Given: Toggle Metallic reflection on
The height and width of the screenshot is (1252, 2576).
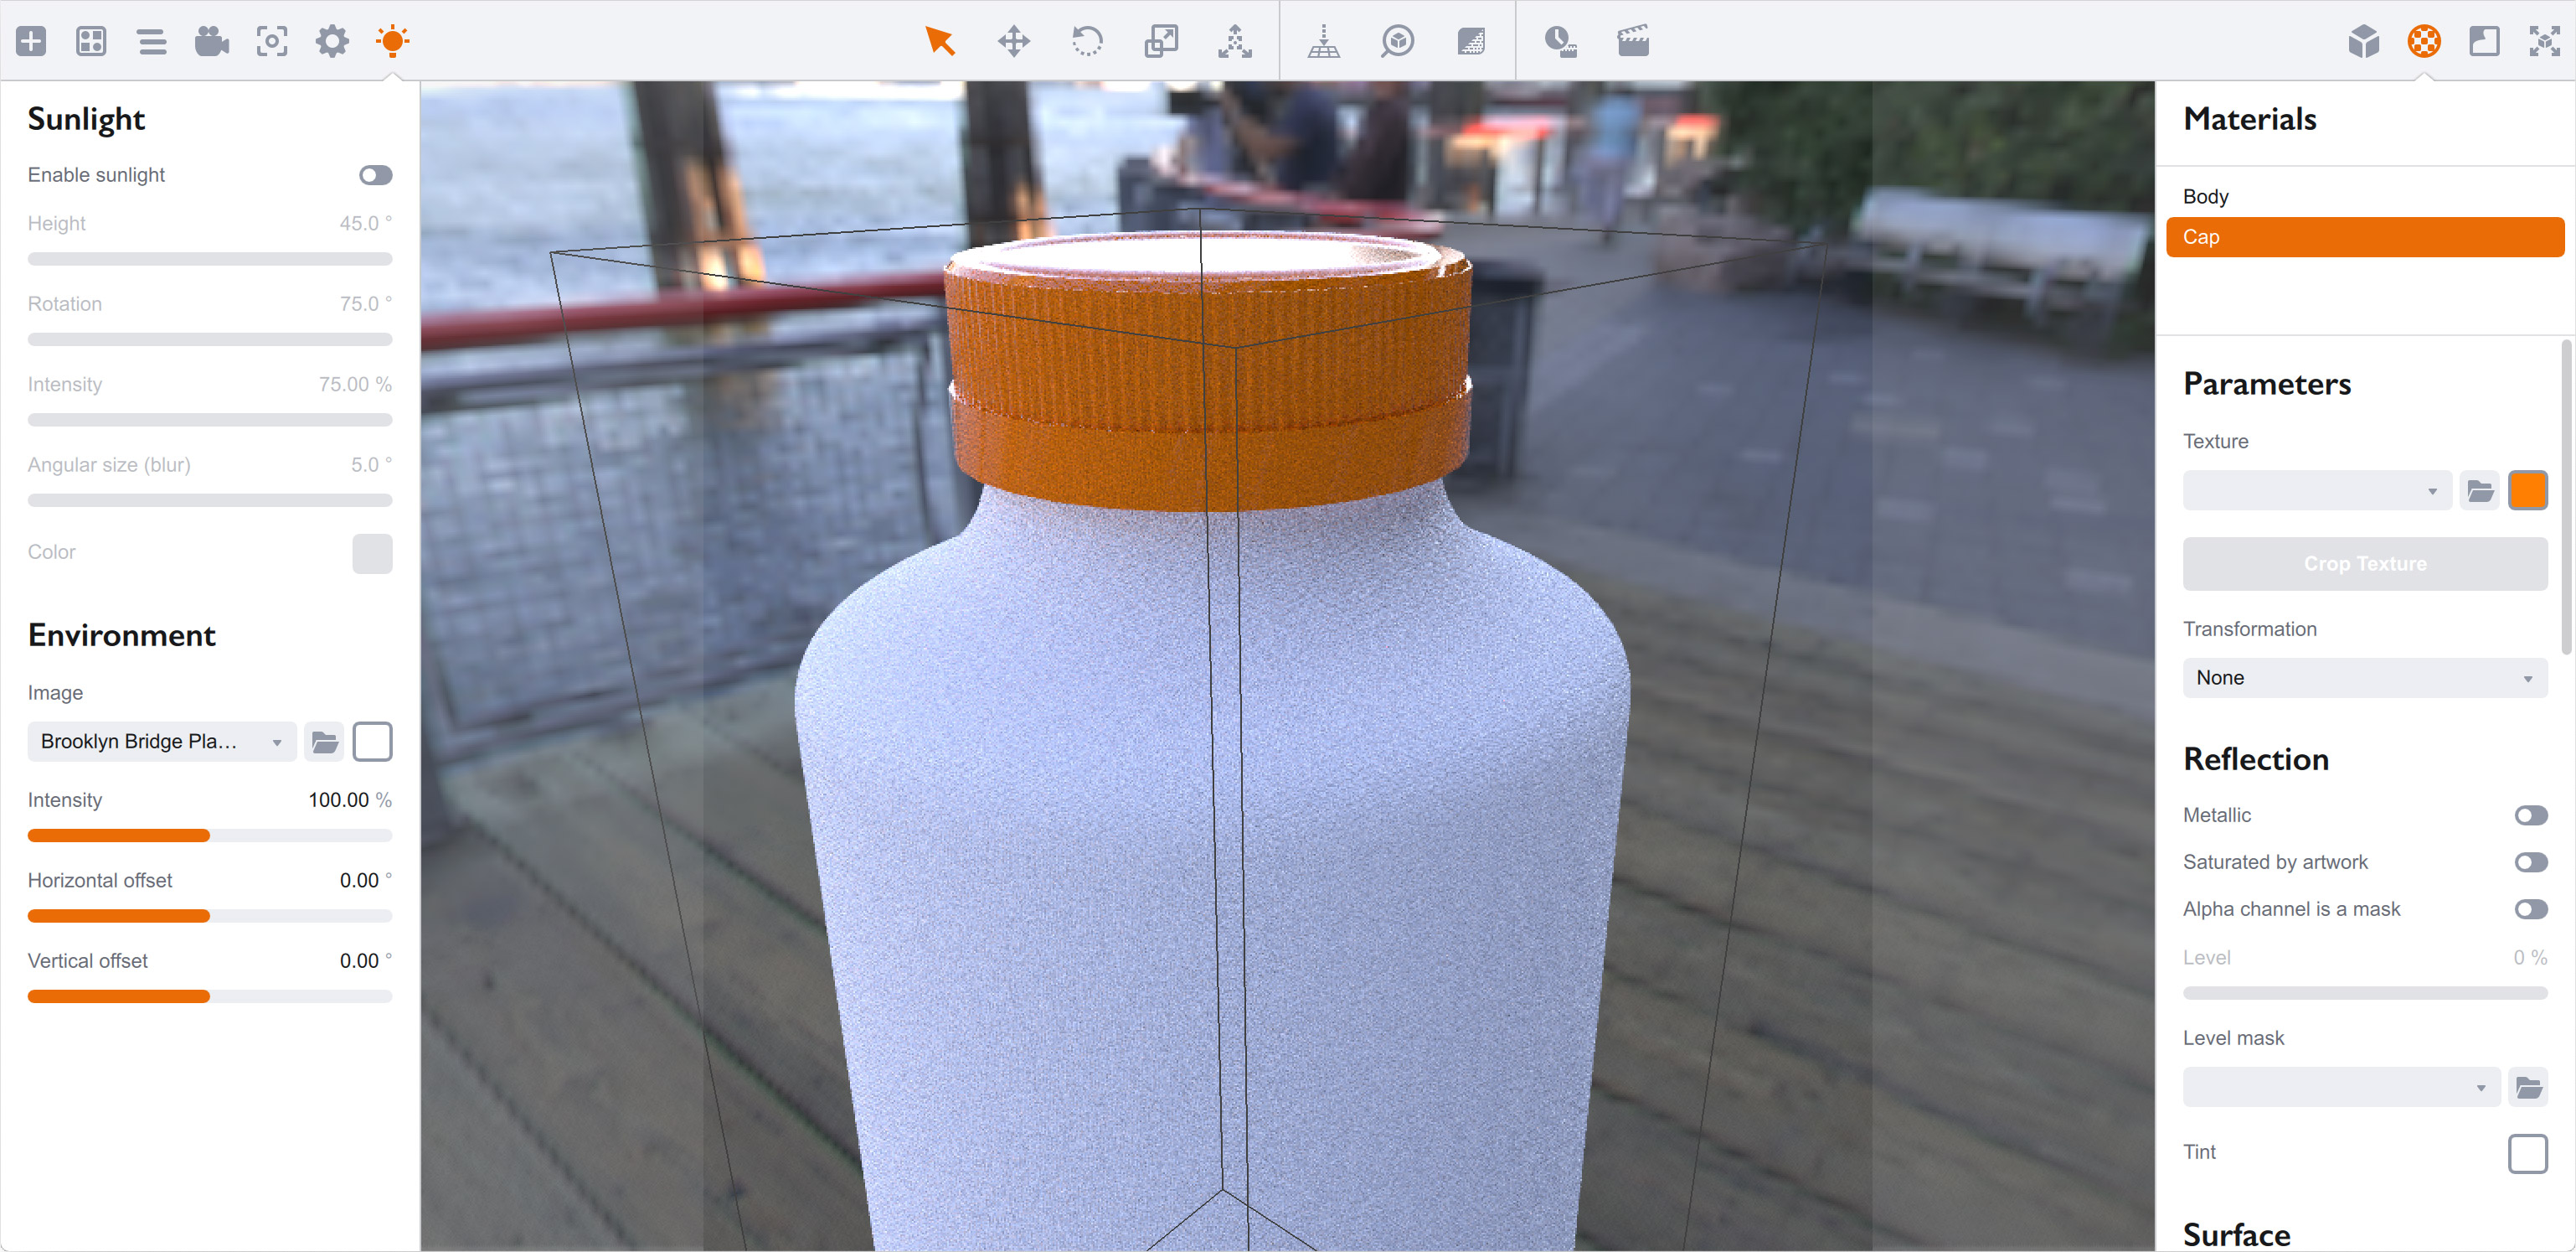Looking at the screenshot, I should point(2531,815).
